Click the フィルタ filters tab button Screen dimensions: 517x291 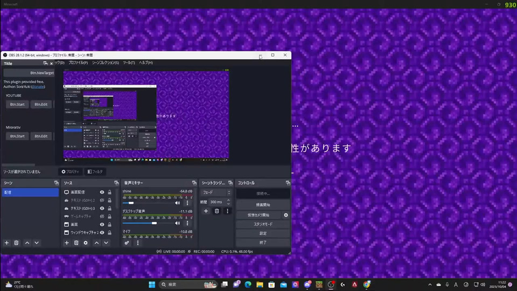click(x=95, y=171)
